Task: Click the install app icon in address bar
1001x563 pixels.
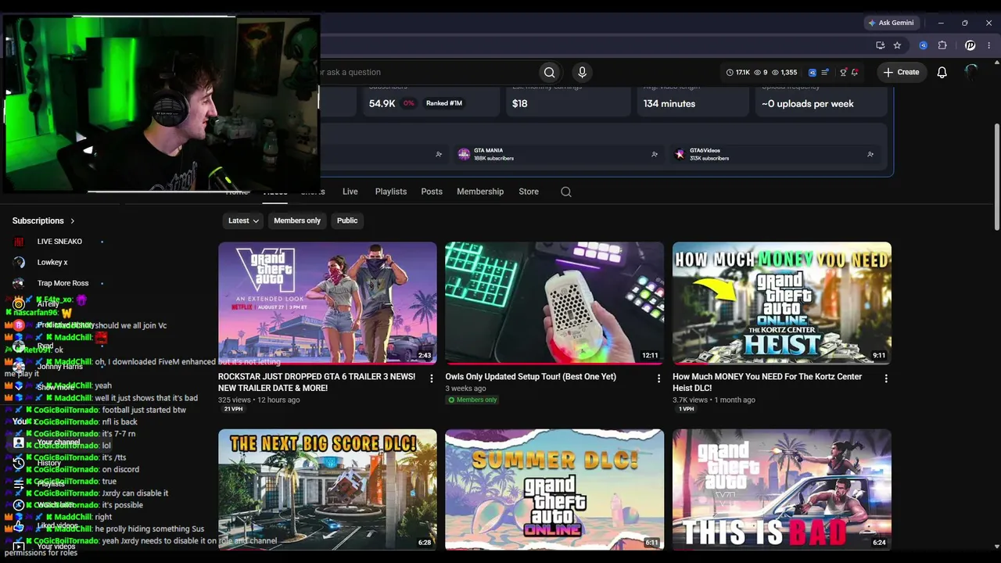Action: [880, 45]
